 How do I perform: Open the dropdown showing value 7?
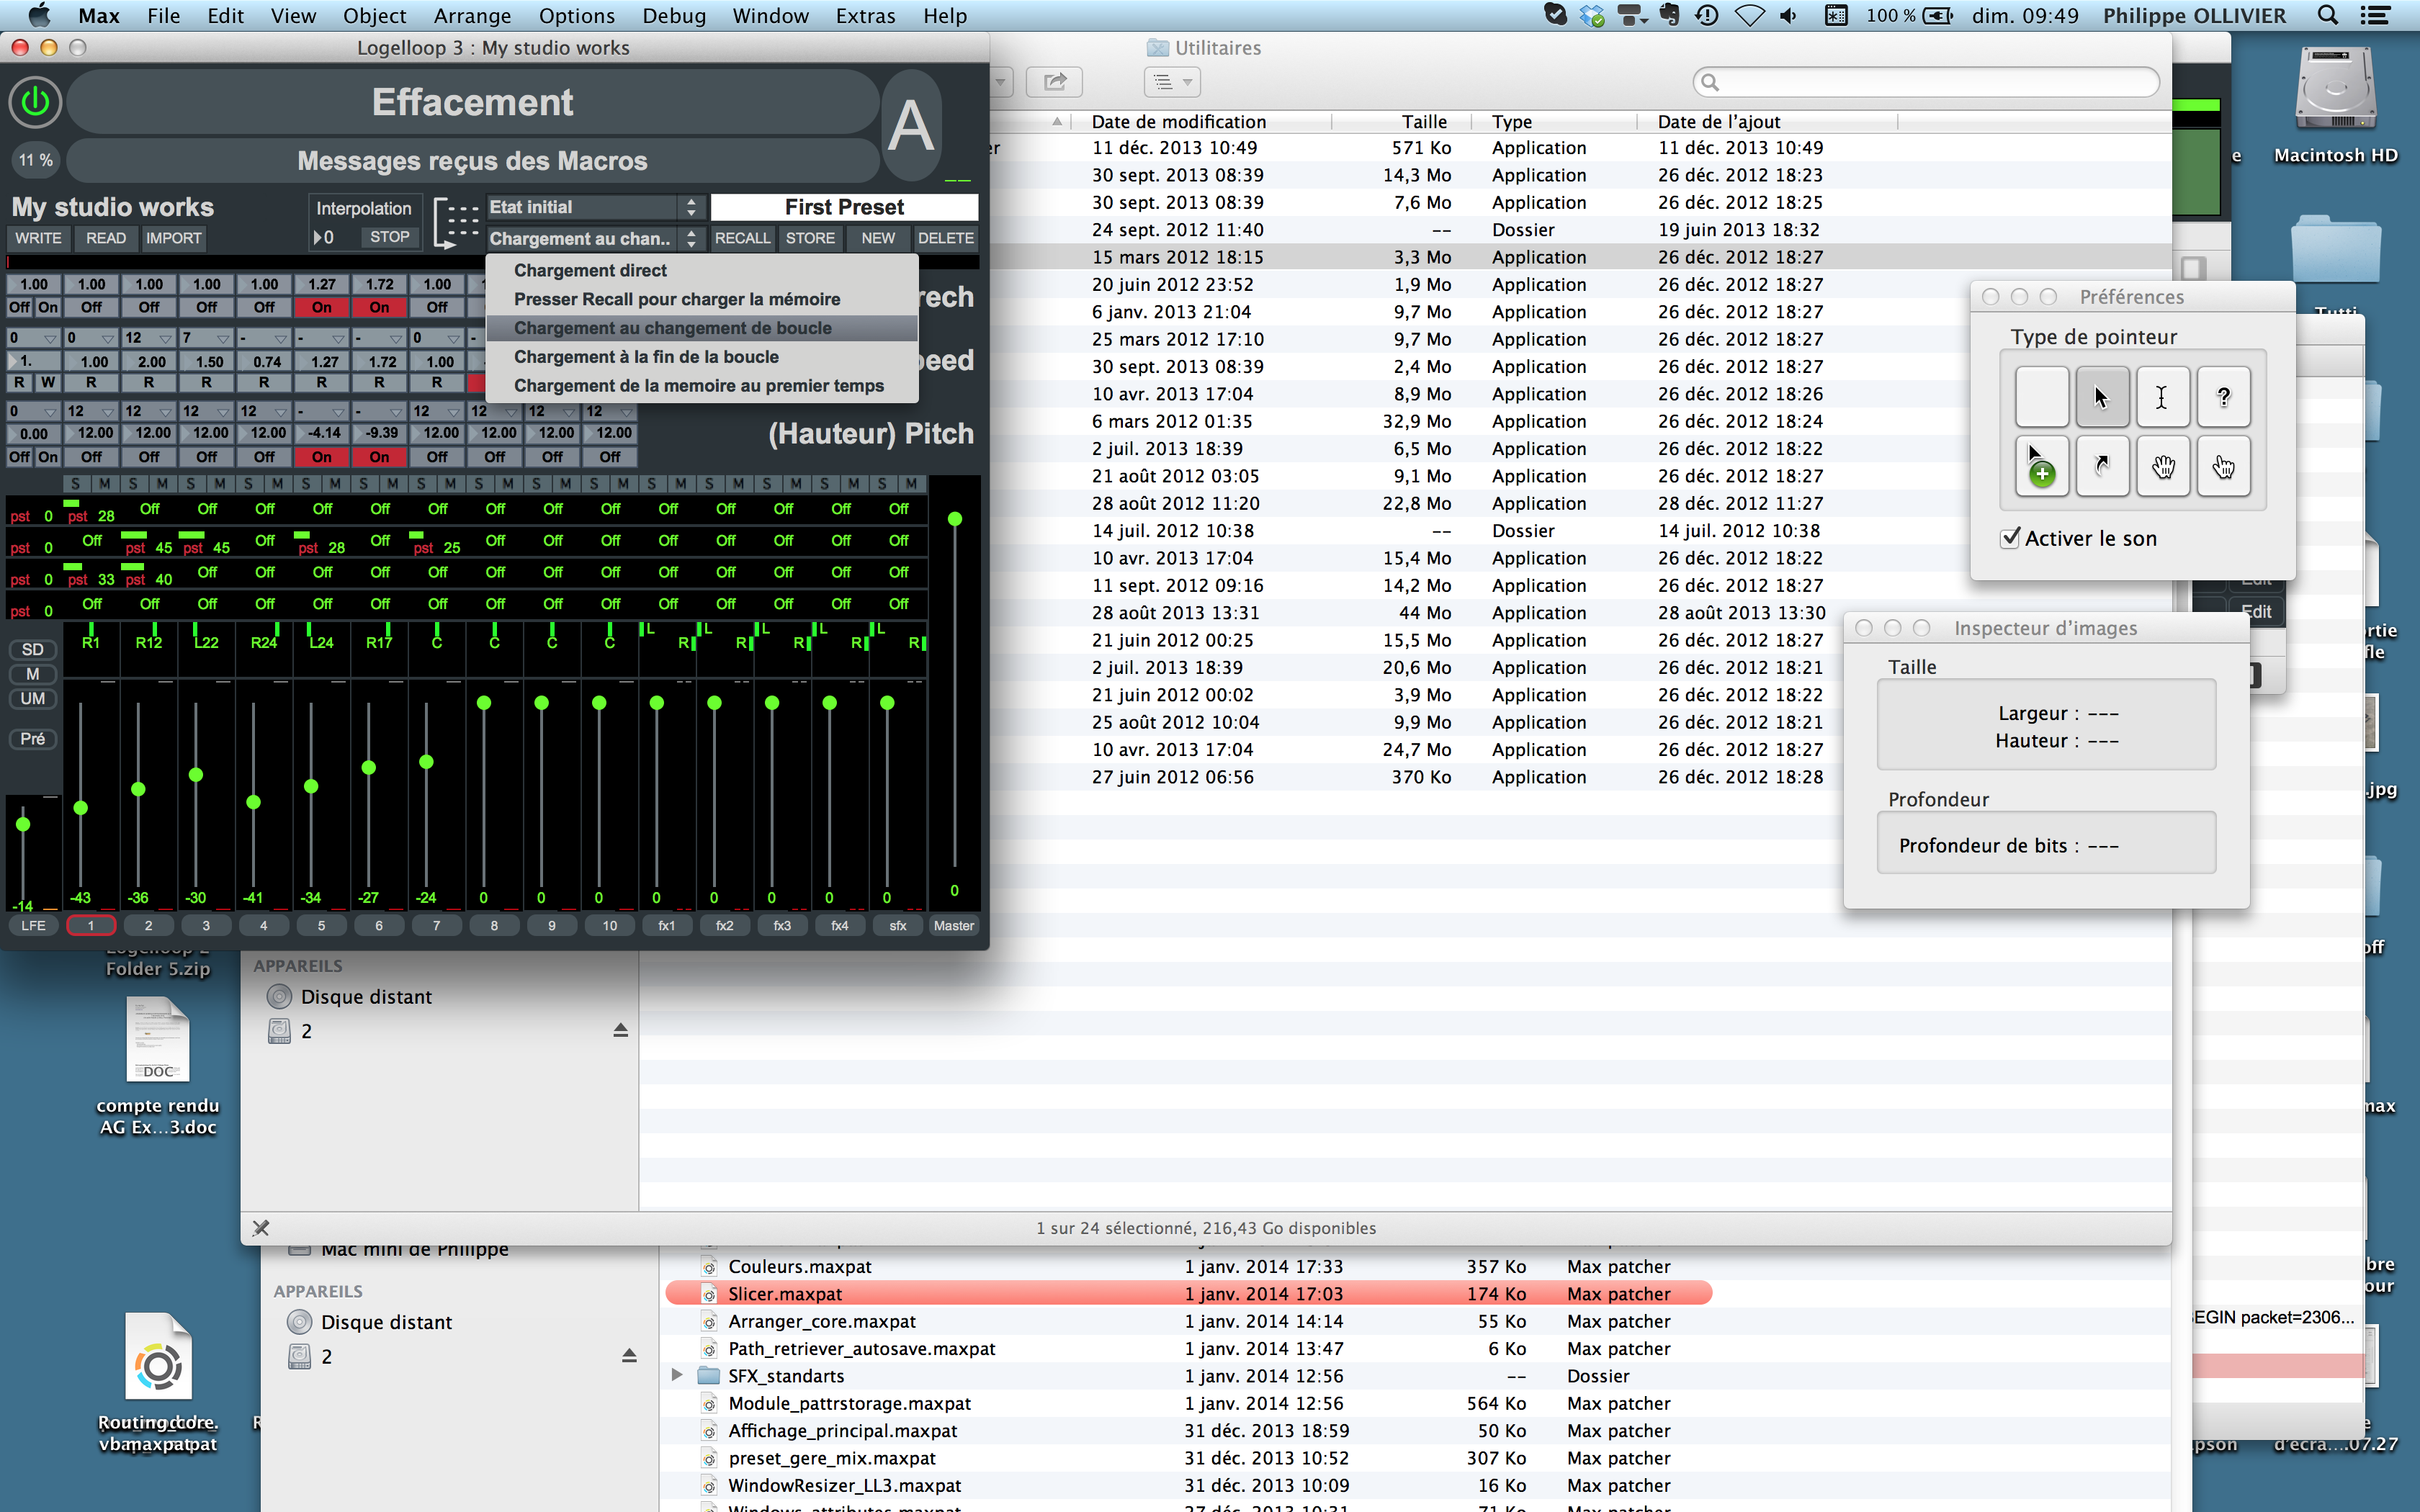pos(206,338)
